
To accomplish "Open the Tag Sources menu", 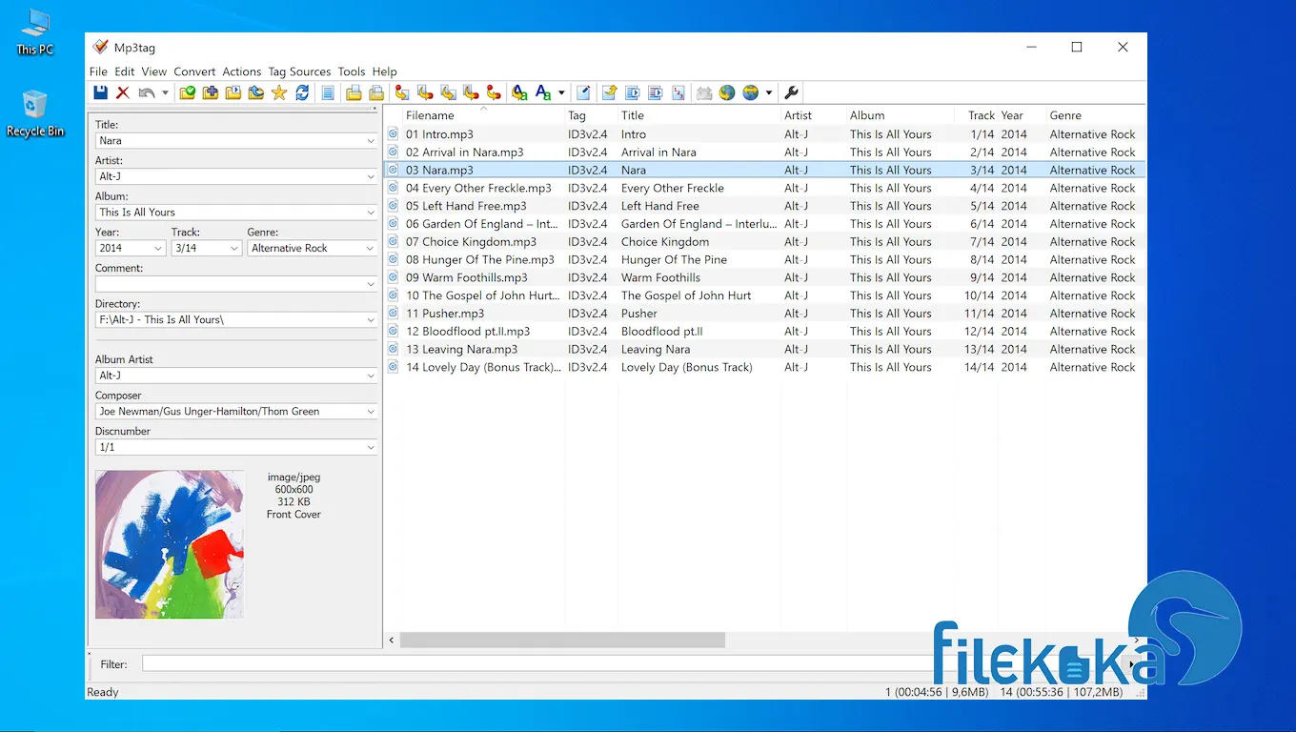I will [x=299, y=71].
